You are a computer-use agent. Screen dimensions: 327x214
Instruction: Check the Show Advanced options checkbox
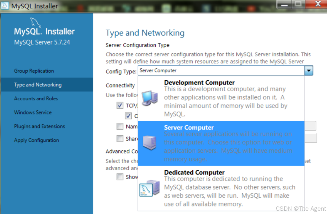click(x=120, y=177)
